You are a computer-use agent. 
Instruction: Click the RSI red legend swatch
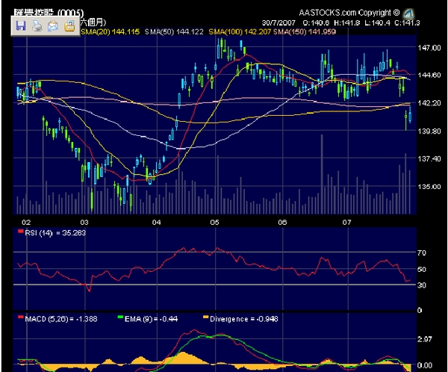point(21,231)
